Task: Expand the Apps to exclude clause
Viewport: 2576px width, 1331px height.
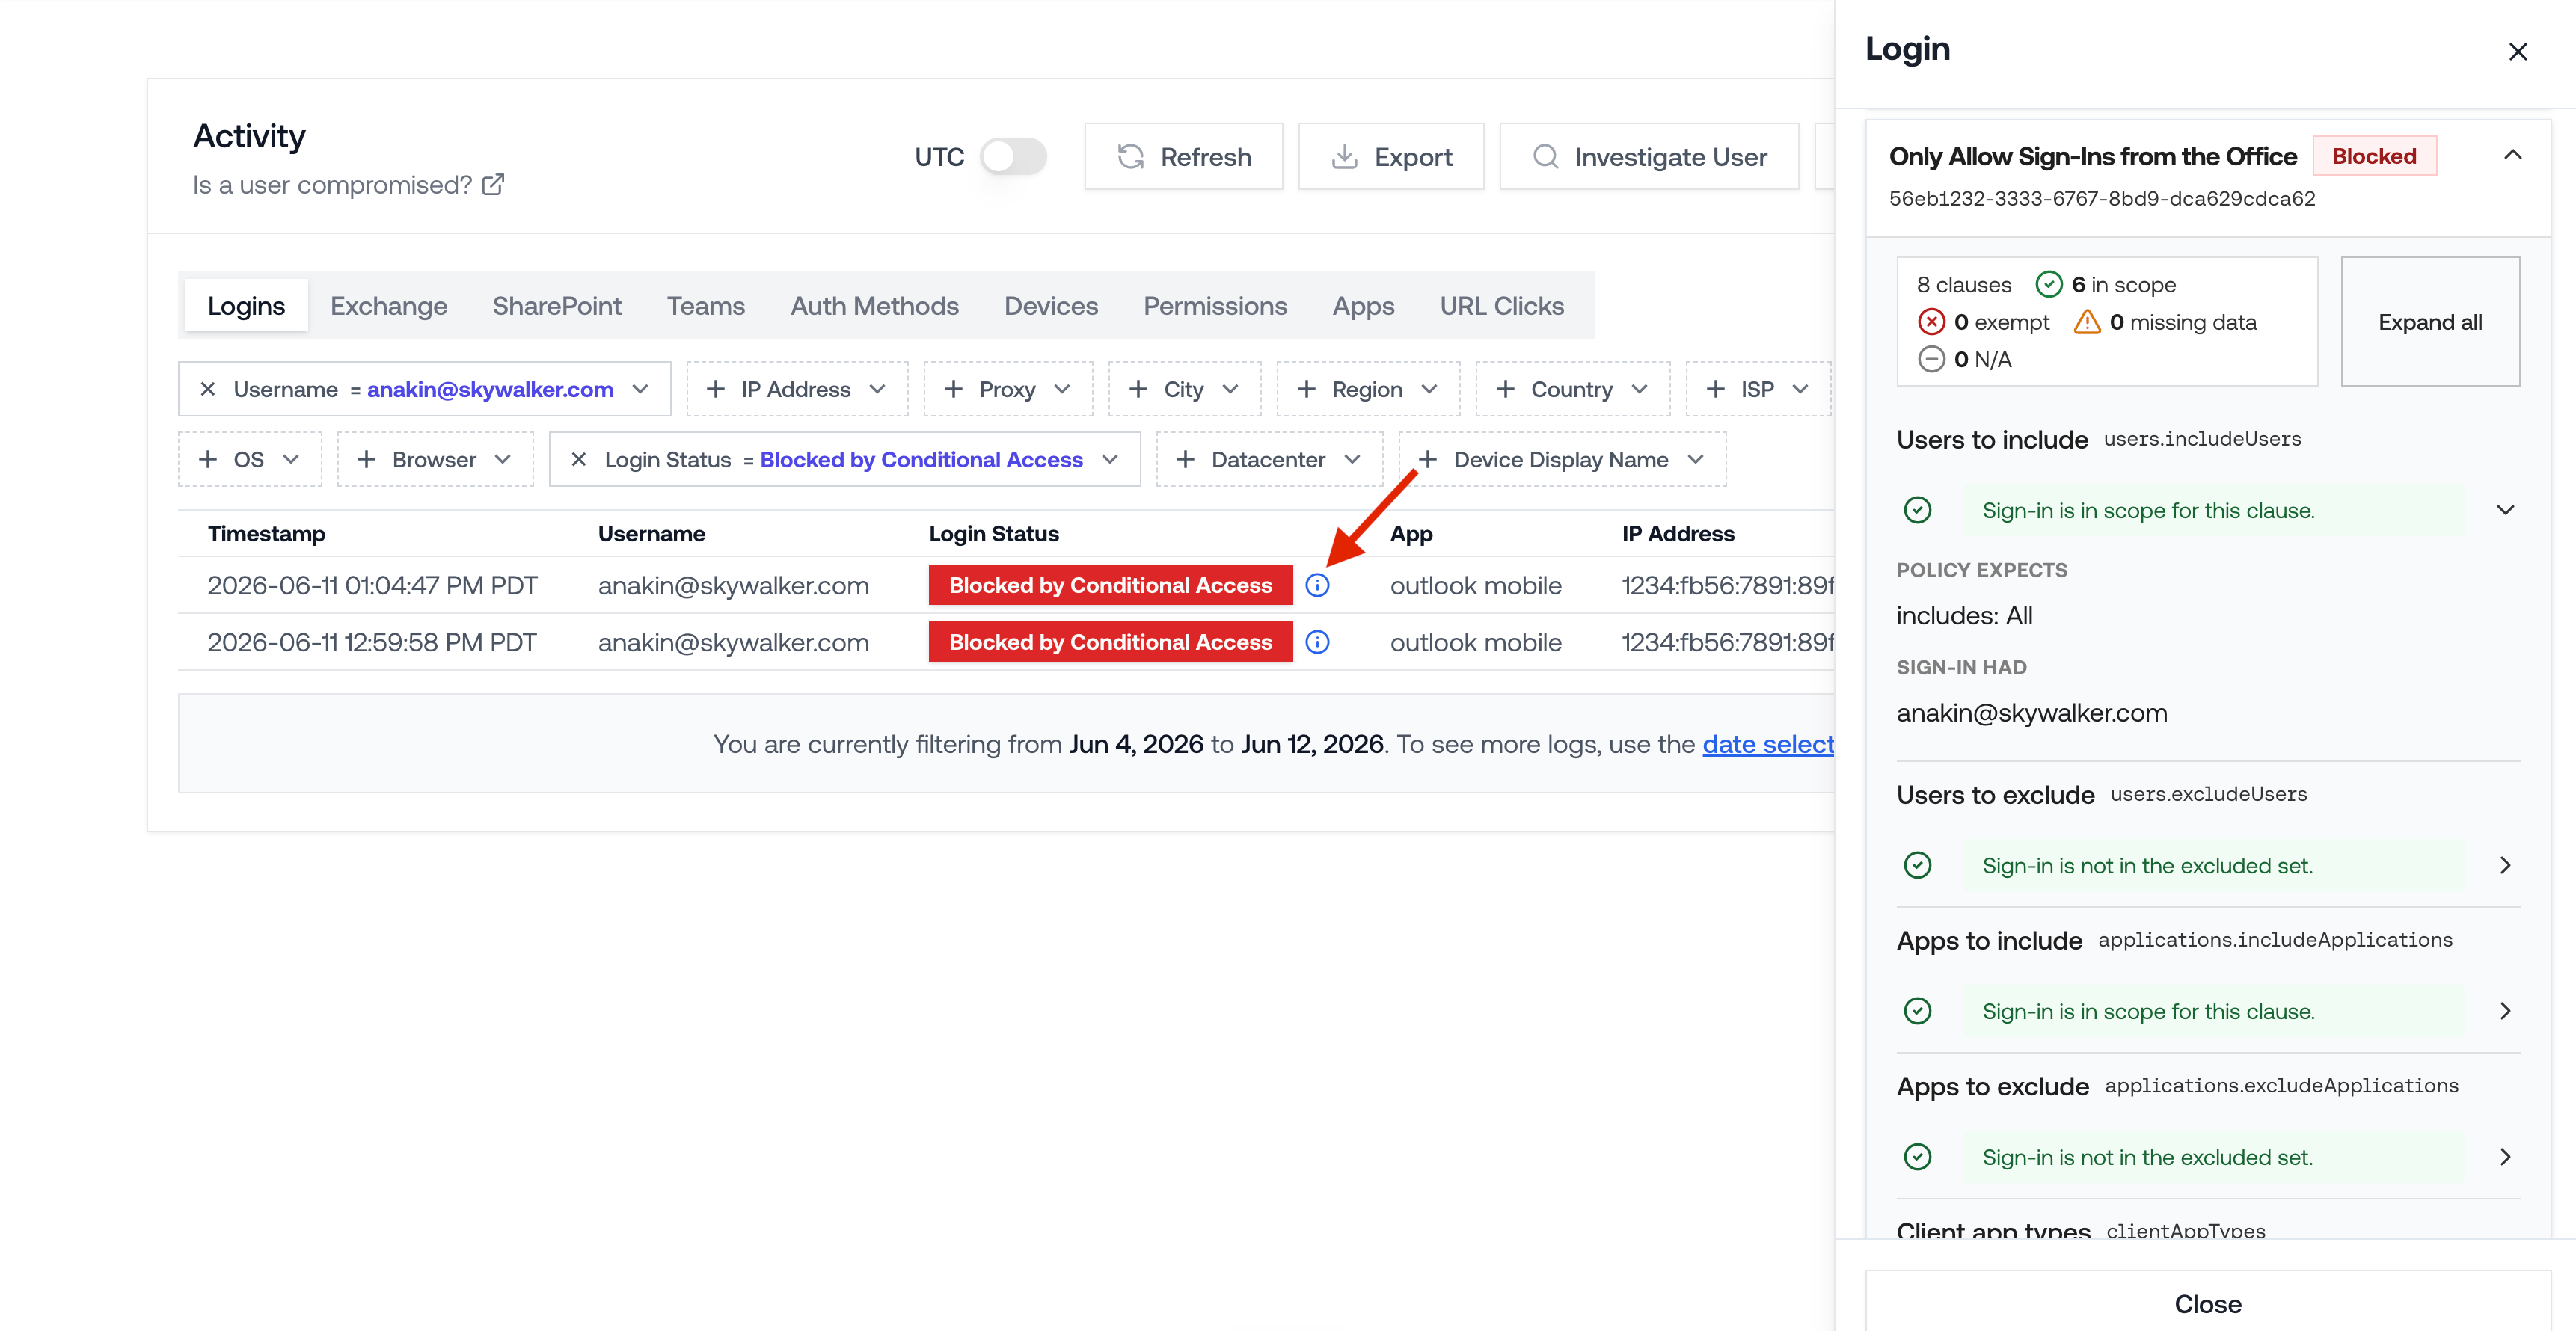Action: point(2505,1158)
